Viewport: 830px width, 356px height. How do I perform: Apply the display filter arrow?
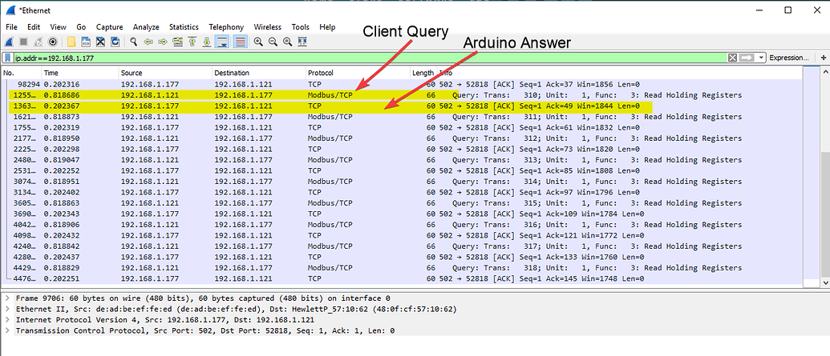pyautogui.click(x=747, y=58)
